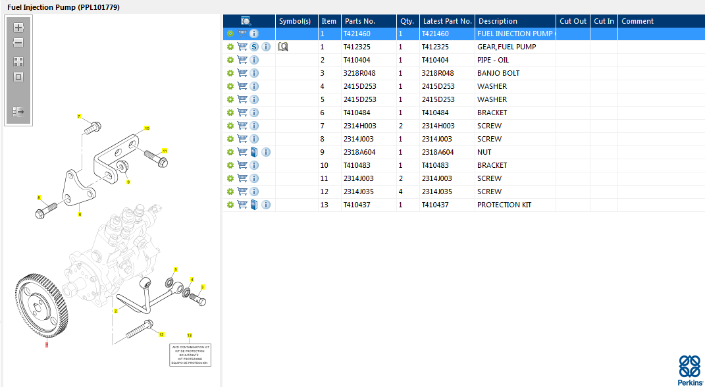Click the Latest Part No. column header

point(448,21)
